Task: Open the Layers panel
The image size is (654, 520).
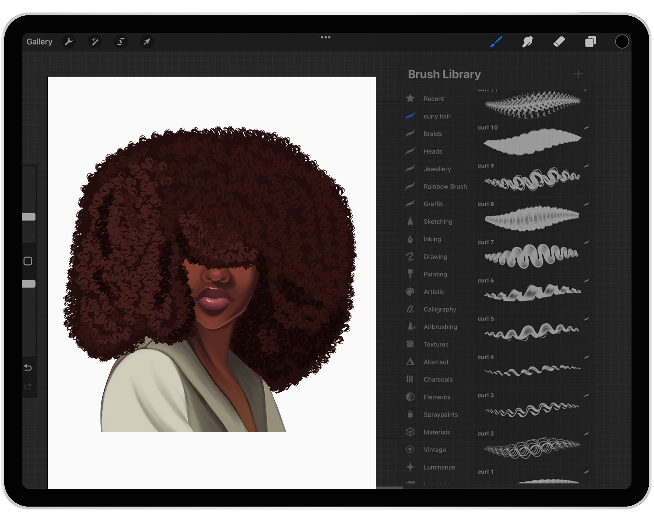Action: tap(591, 42)
